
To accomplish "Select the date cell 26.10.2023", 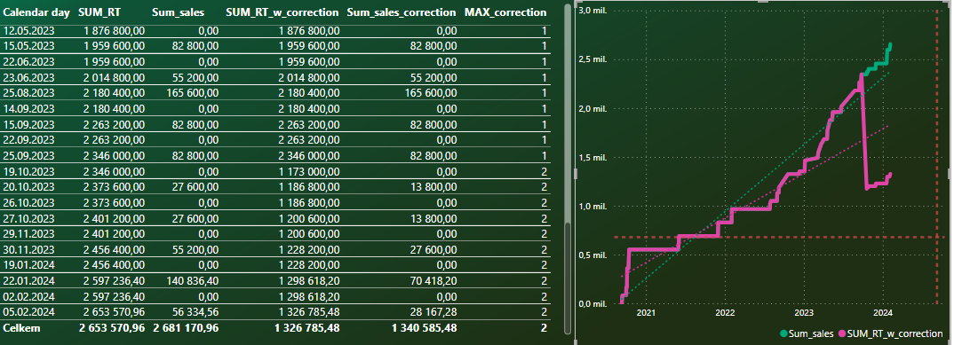I will (29, 203).
